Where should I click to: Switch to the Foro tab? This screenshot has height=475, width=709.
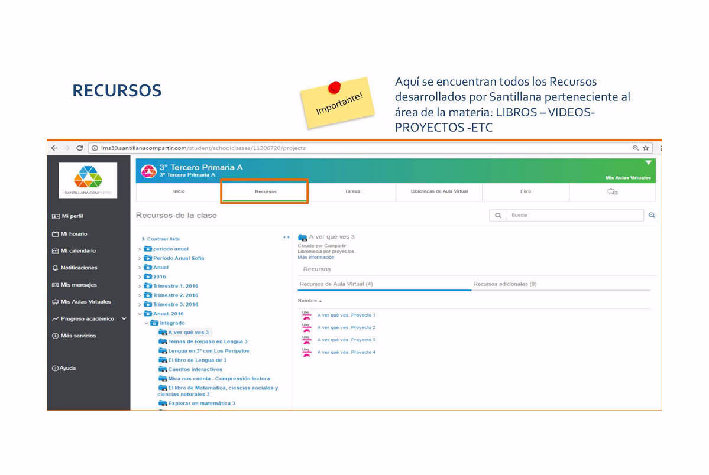(526, 191)
